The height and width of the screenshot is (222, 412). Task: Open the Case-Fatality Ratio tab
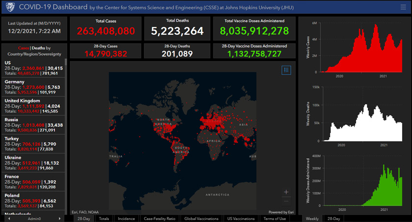pos(159,219)
